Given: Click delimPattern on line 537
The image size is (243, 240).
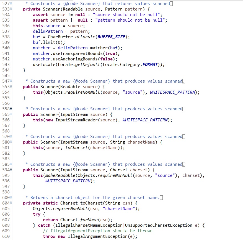Looking at the screenshot, I should (48, 31).
